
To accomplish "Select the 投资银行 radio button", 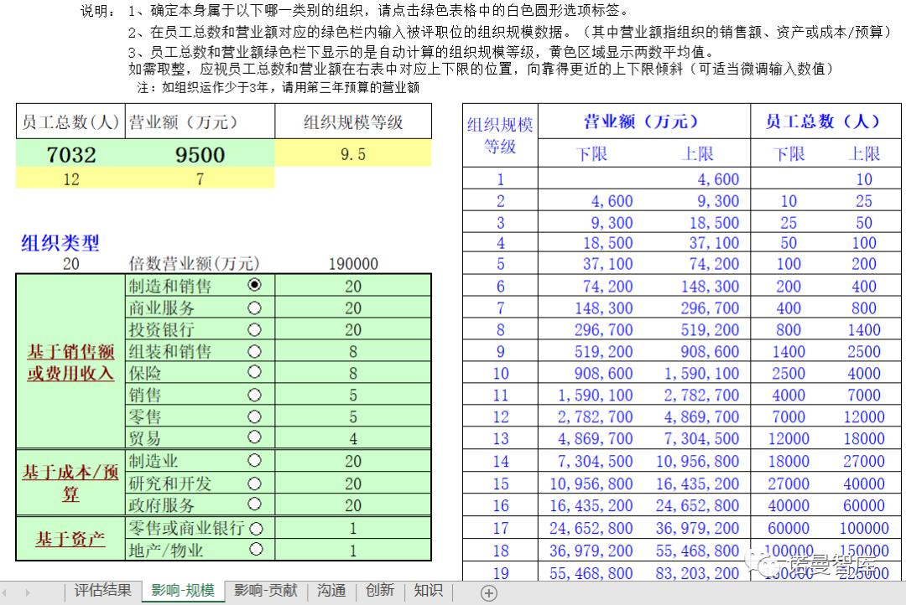I will (256, 329).
